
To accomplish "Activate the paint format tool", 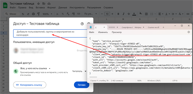I will click(39, 14).
